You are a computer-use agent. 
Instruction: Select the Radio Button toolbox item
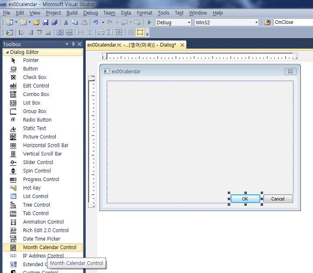click(43, 120)
